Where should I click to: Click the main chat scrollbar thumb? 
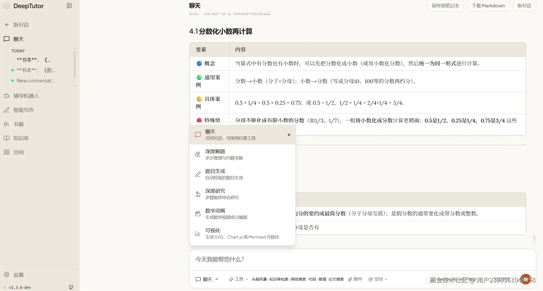click(x=534, y=239)
